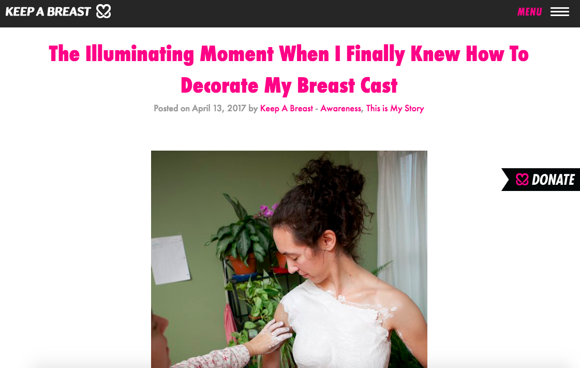Click the 'Posted on' text in byline
The height and width of the screenshot is (368, 580).
point(172,108)
